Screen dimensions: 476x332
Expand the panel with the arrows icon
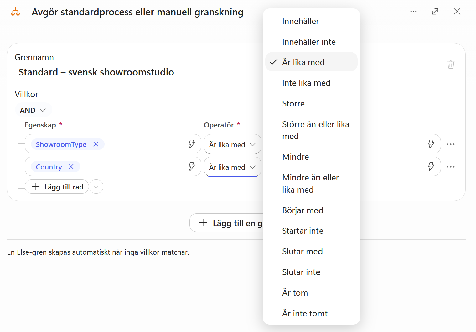point(435,12)
